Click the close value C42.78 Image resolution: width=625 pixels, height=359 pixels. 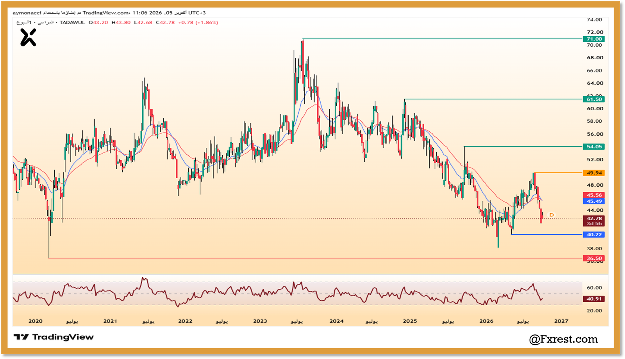(166, 23)
